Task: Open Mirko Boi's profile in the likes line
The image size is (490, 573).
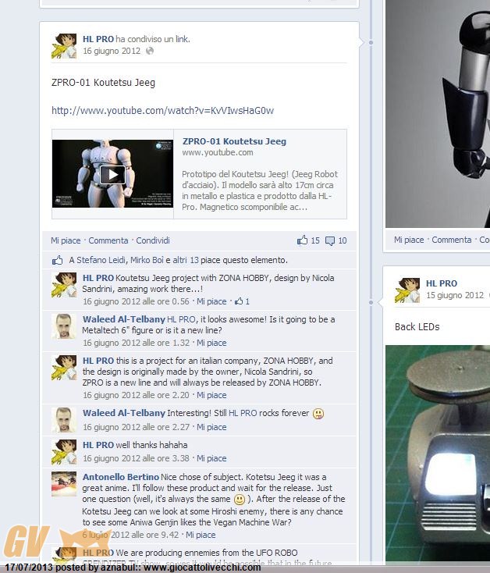Action: click(147, 260)
